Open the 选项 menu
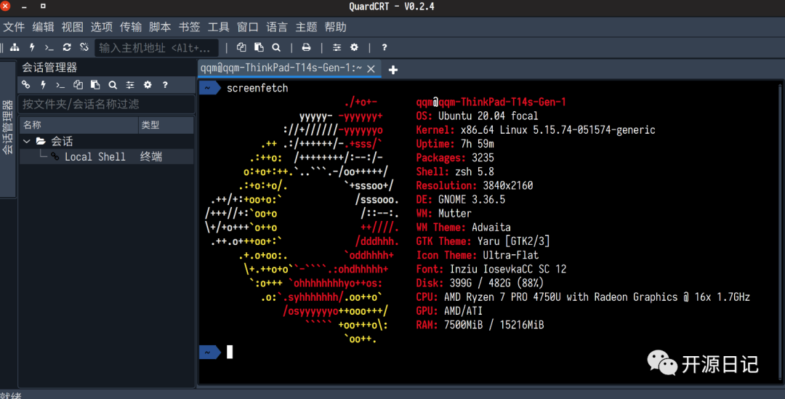The image size is (785, 399). tap(102, 27)
